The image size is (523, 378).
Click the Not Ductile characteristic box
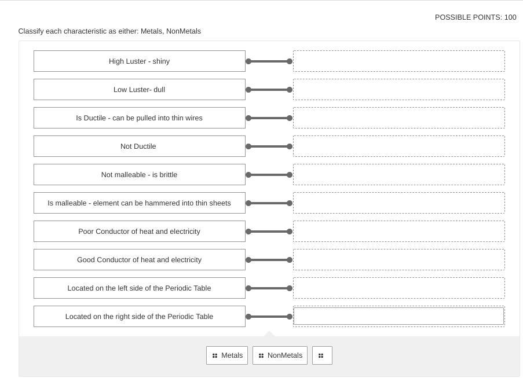click(x=140, y=146)
